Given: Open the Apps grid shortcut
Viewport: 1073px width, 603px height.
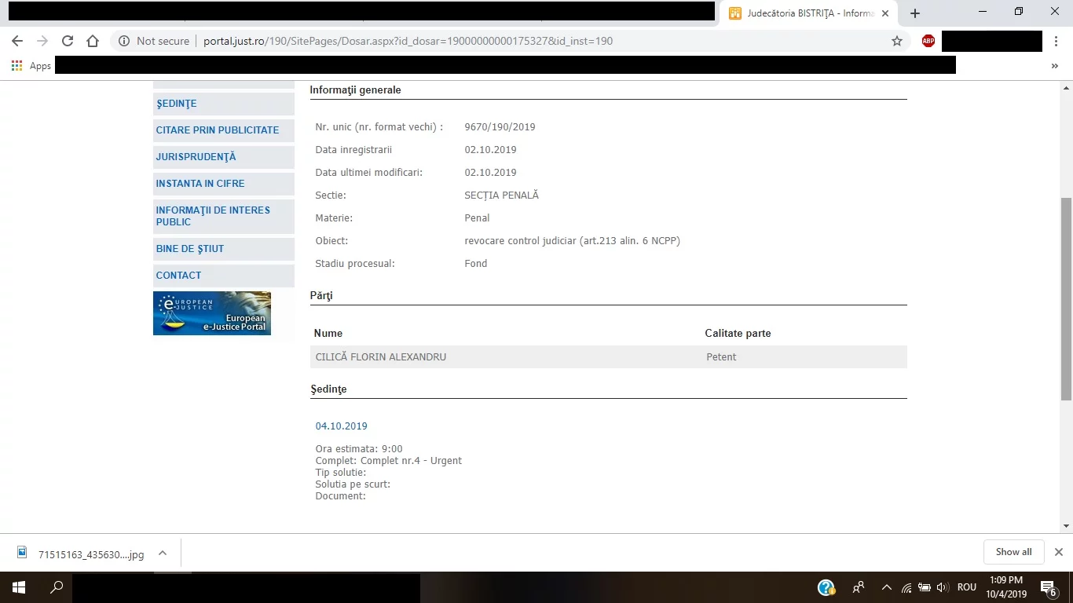Looking at the screenshot, I should click(x=31, y=66).
